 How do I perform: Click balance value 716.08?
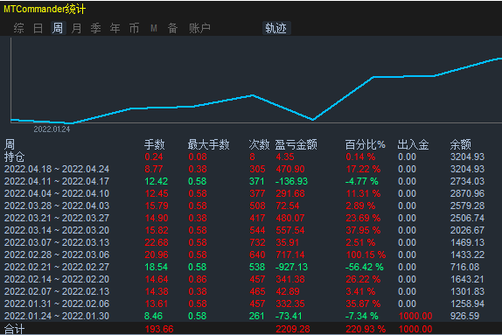[465, 267]
